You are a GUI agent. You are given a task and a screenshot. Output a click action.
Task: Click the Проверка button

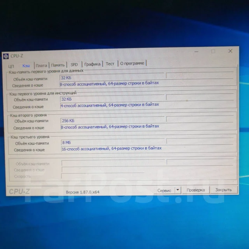196,190
